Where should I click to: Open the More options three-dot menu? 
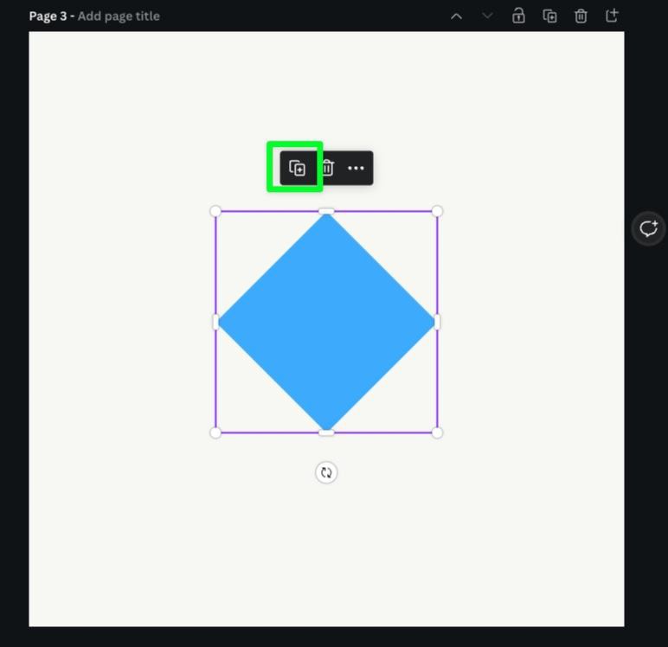coord(356,169)
